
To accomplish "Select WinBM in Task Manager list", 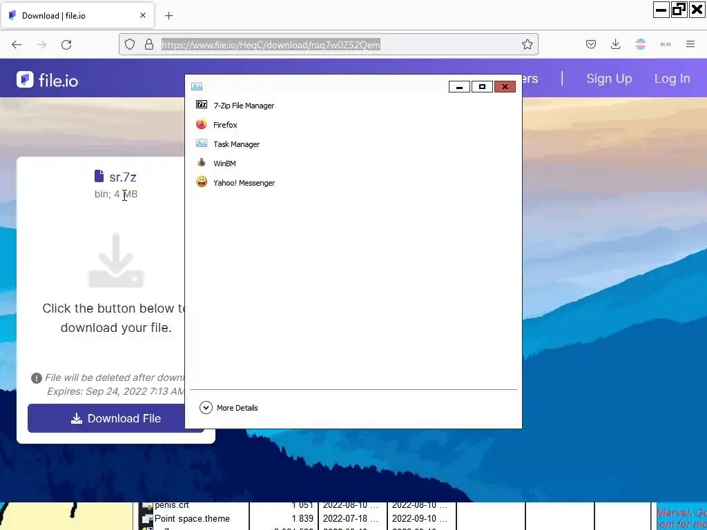I will (224, 164).
